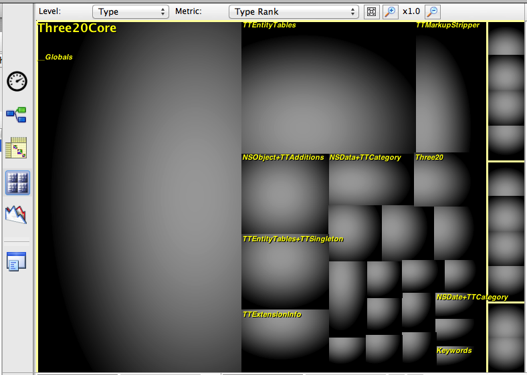
Task: Open the dependency graph view icon
Action: pyautogui.click(x=16, y=114)
